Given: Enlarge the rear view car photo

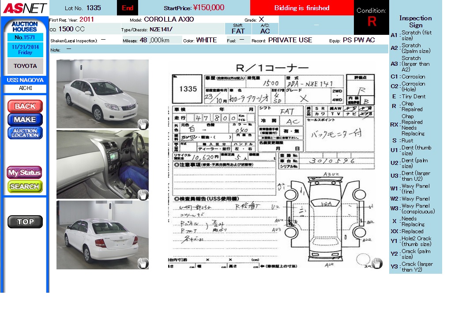Looking at the screenshot, I should pyautogui.click(x=102, y=235).
